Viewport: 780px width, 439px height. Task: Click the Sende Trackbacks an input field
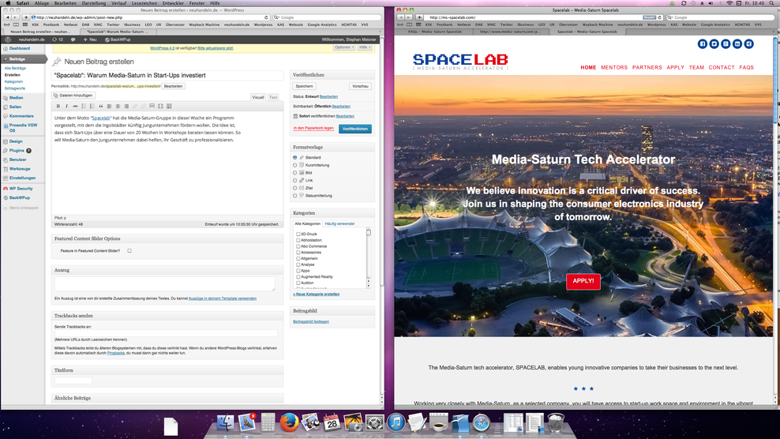(x=166, y=333)
